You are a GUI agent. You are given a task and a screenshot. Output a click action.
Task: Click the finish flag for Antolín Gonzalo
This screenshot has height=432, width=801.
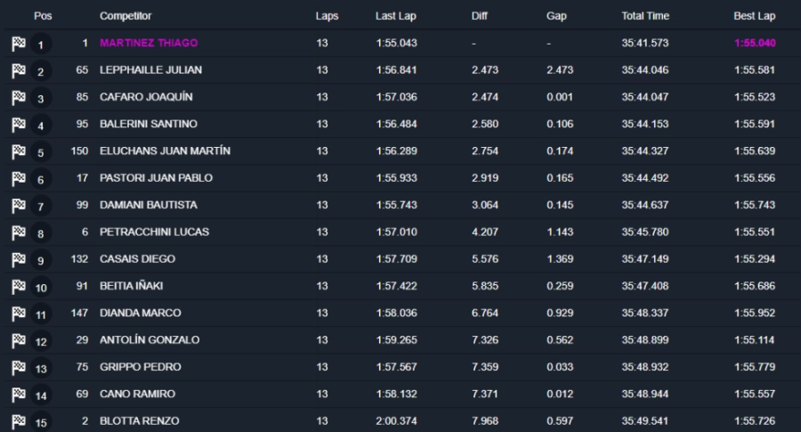(x=19, y=341)
